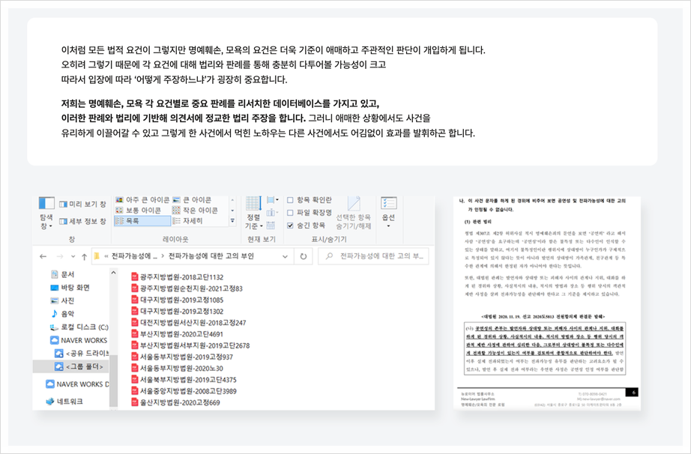Select file 서울동부지방법원-2019고정937
Screen dimensions: 691x454
[182, 357]
